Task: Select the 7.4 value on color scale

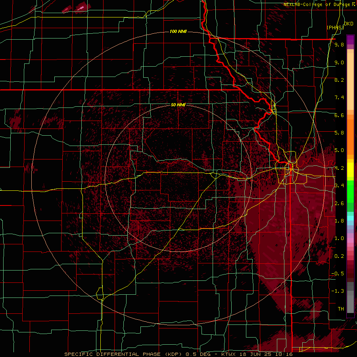Action: pyautogui.click(x=339, y=98)
